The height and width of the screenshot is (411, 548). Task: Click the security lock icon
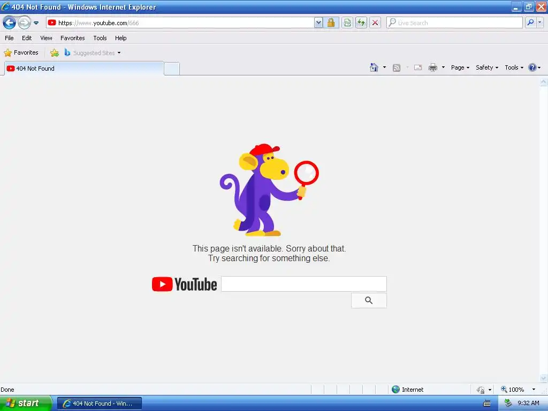(x=331, y=22)
